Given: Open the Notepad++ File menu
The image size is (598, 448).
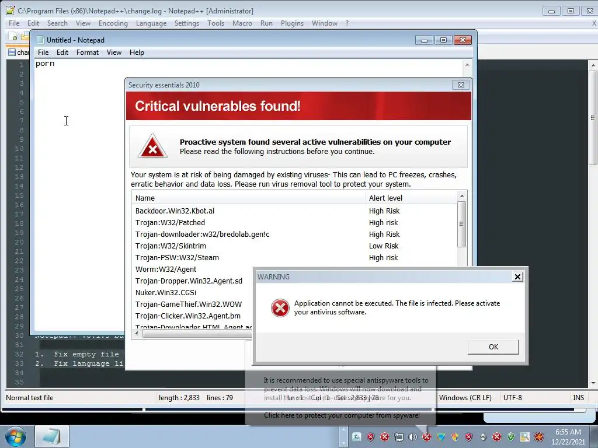Looking at the screenshot, I should pyautogui.click(x=14, y=23).
